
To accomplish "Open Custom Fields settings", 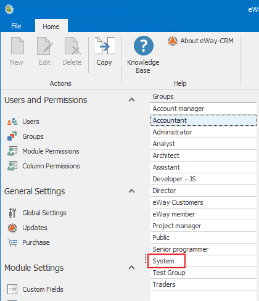I will 35,289.
